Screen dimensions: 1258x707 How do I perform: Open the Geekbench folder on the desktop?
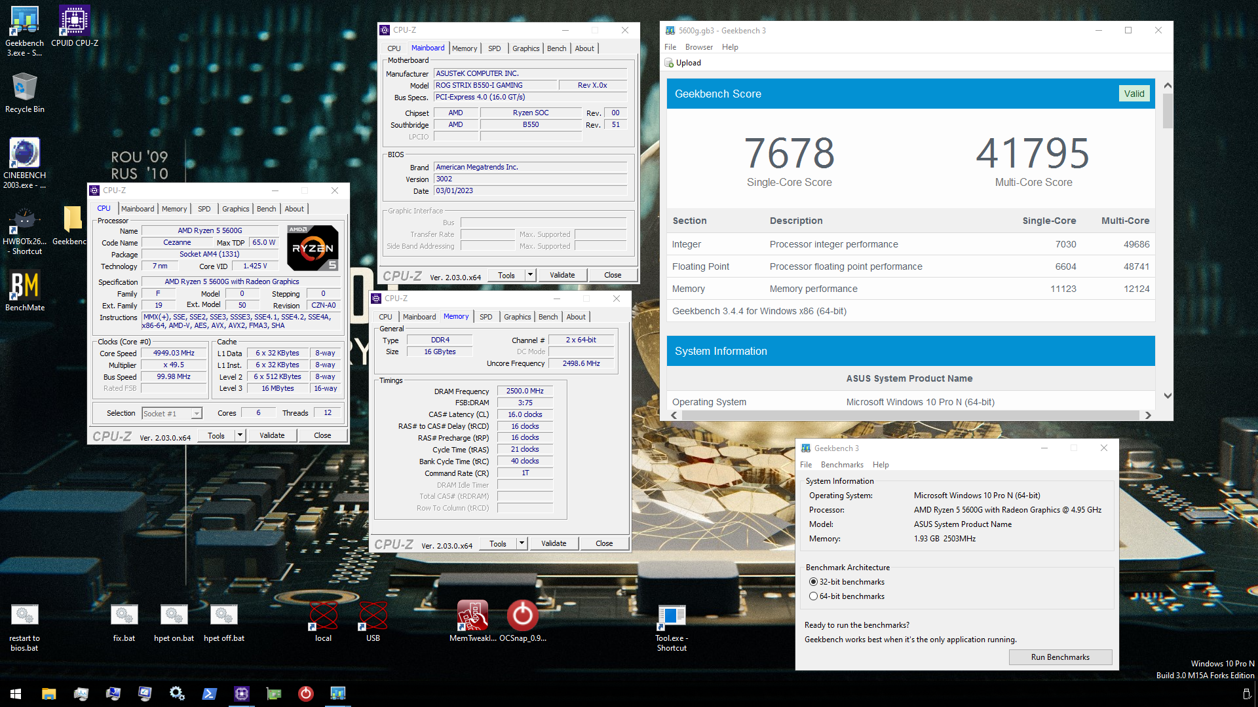point(71,225)
